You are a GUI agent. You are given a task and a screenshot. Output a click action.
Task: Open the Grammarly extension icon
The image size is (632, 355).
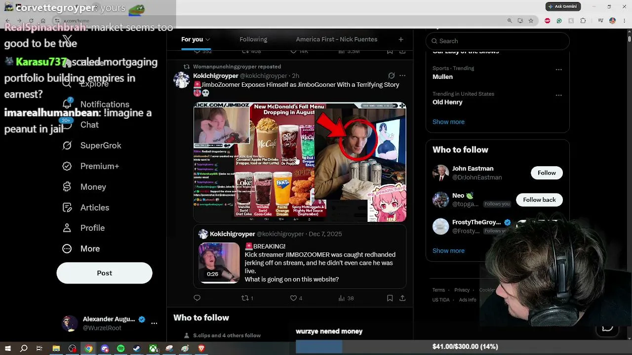click(x=559, y=21)
